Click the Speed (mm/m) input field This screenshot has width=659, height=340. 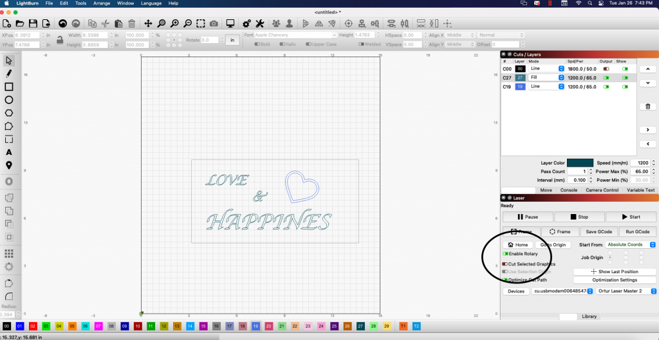[640, 163]
